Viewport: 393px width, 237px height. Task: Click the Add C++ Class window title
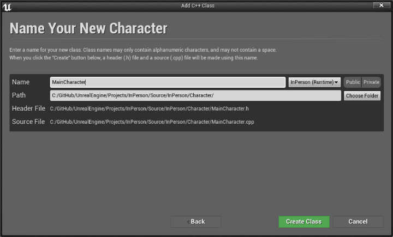198,5
